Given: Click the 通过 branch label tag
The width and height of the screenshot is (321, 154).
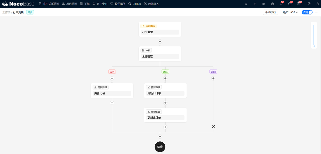Looking at the screenshot, I should [x=165, y=71].
